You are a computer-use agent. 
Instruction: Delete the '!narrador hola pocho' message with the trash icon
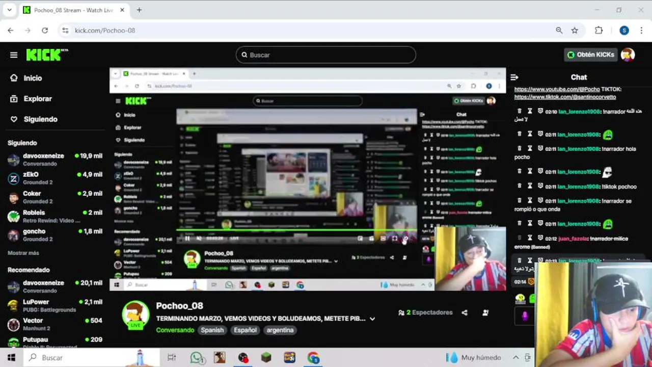coord(520,148)
